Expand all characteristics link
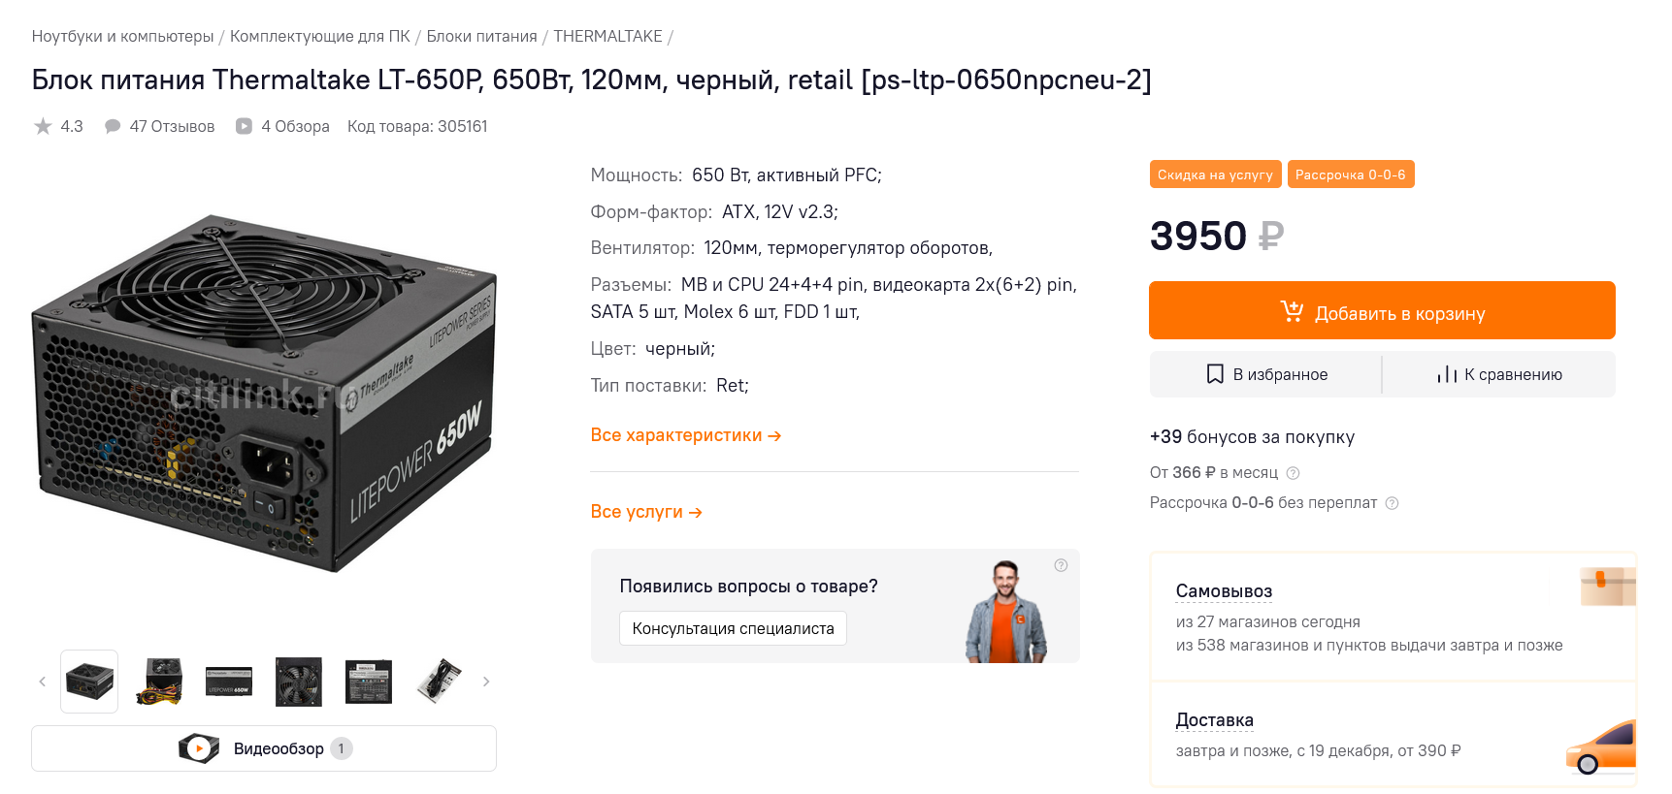Image resolution: width=1672 pixels, height=794 pixels. click(685, 435)
